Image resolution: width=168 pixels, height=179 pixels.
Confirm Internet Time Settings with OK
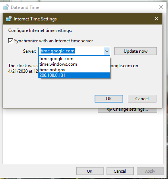pyautogui.click(x=109, y=99)
